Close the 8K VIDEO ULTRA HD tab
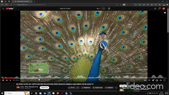This screenshot has height=95, width=169. click(x=31, y=2)
